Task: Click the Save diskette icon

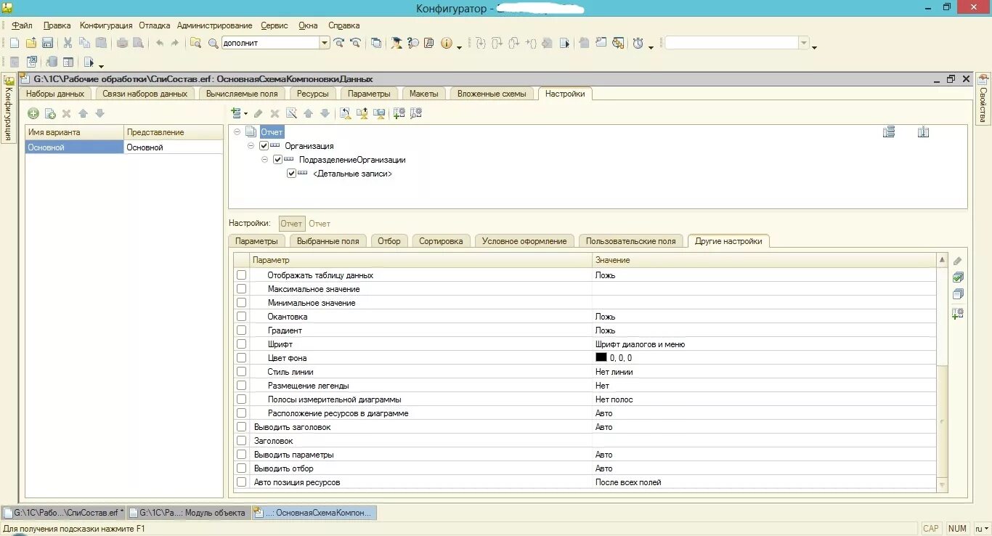Action: (47, 43)
